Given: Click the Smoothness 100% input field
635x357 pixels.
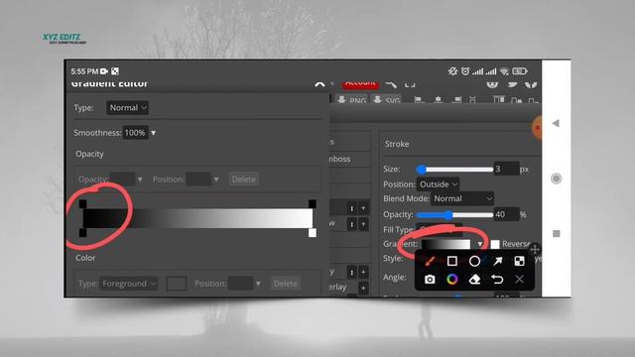Looking at the screenshot, I should click(135, 133).
